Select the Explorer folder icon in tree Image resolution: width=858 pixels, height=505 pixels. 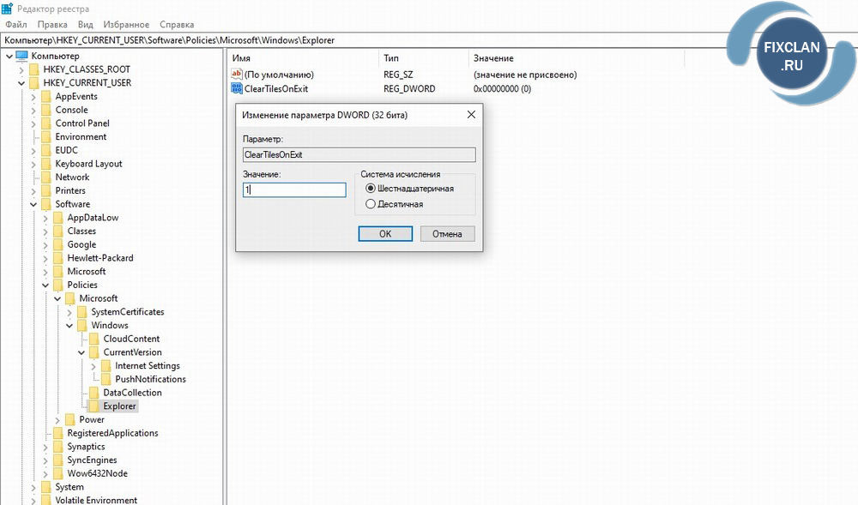coord(94,406)
